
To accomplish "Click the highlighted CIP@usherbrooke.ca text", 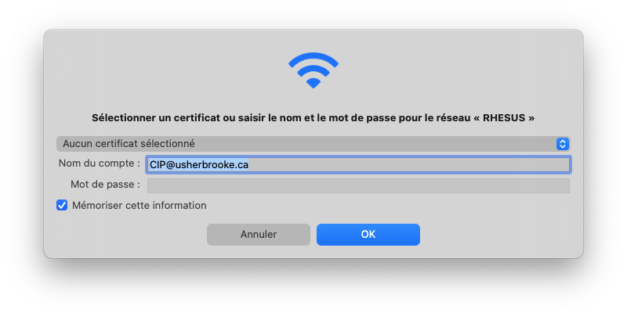I will (x=199, y=165).
